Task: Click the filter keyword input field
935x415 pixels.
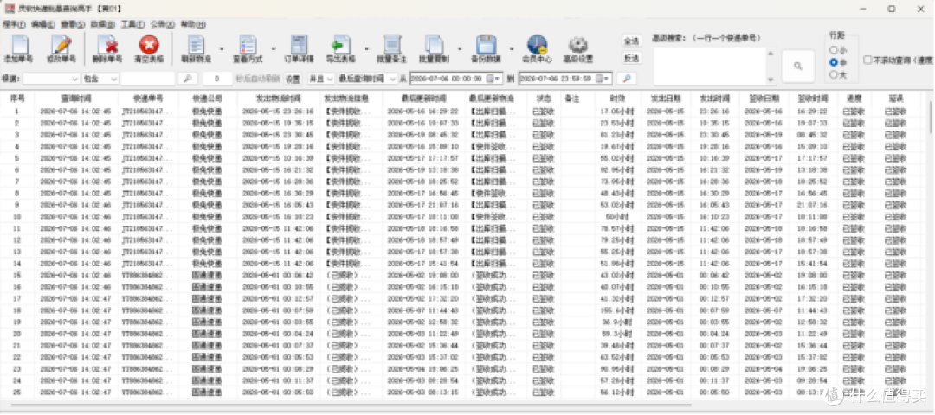Action: 148,79
